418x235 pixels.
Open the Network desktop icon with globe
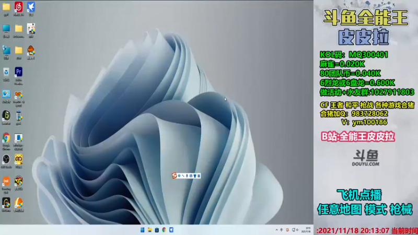tap(6, 52)
